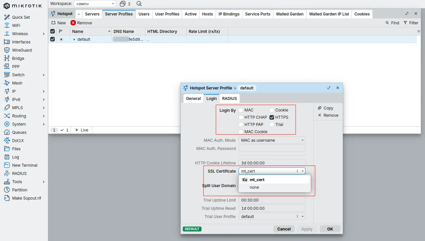Switch to the Servers tab
This screenshot has width=425, height=241.
[92, 14]
